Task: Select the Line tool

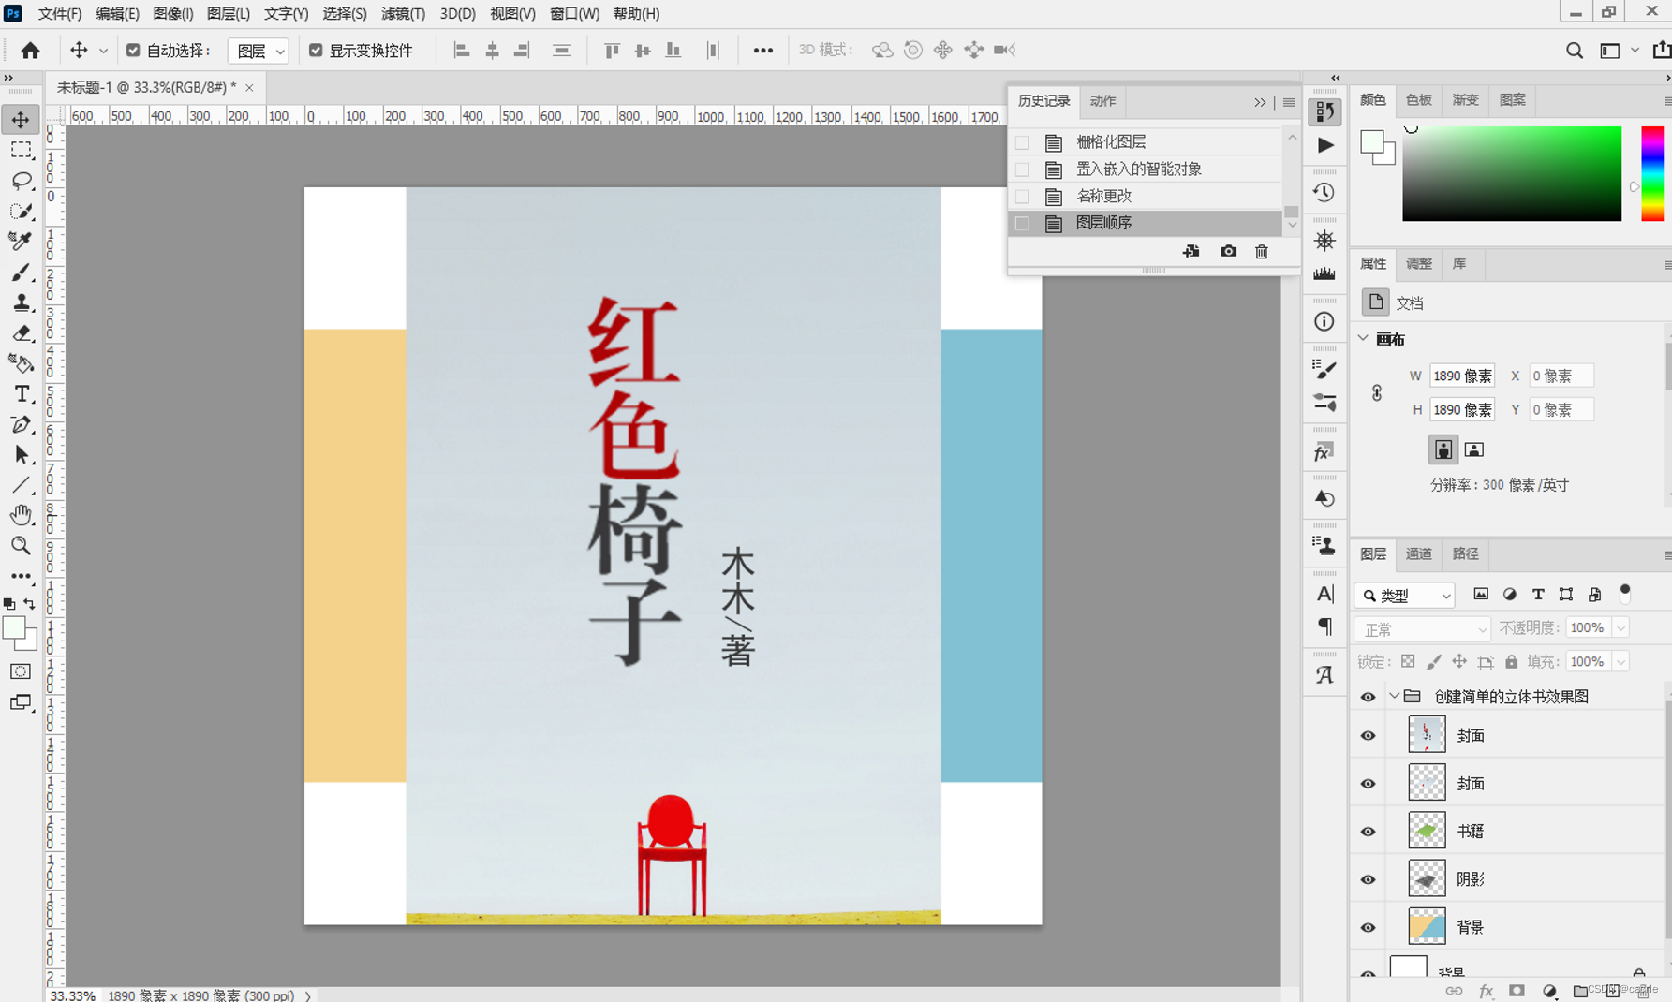Action: pyautogui.click(x=21, y=485)
